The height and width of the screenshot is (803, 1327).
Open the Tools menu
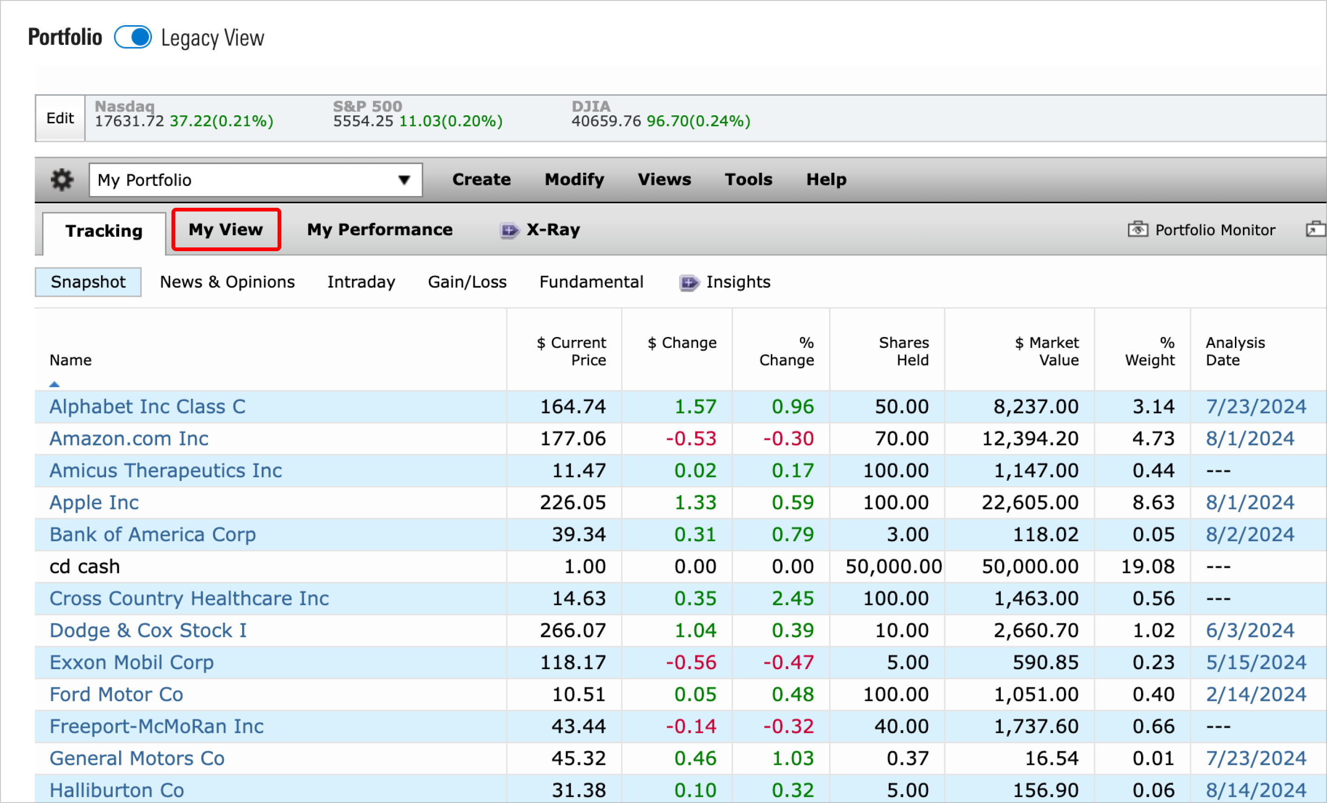click(748, 179)
